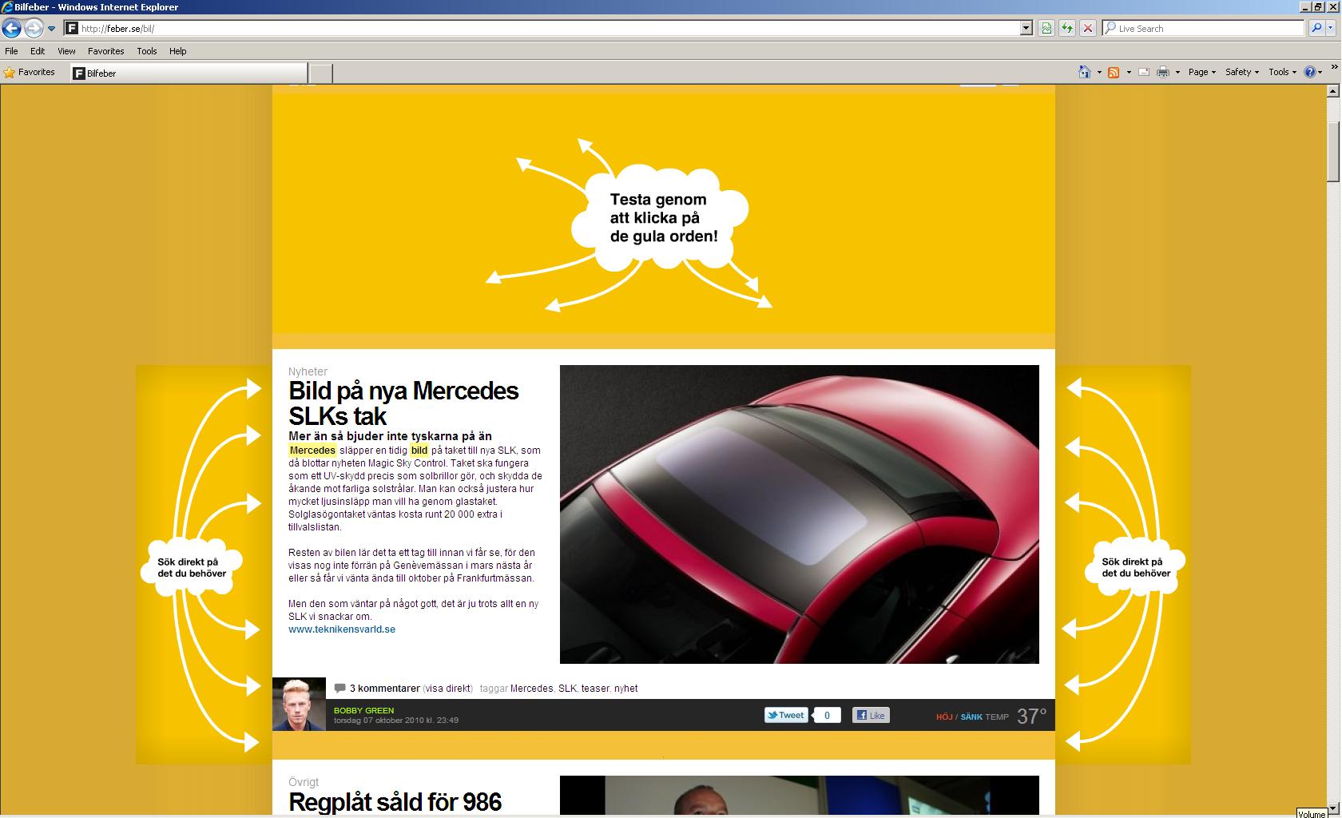Image resolution: width=1342 pixels, height=818 pixels.
Task: Click the search magnifier button
Action: tap(1316, 28)
